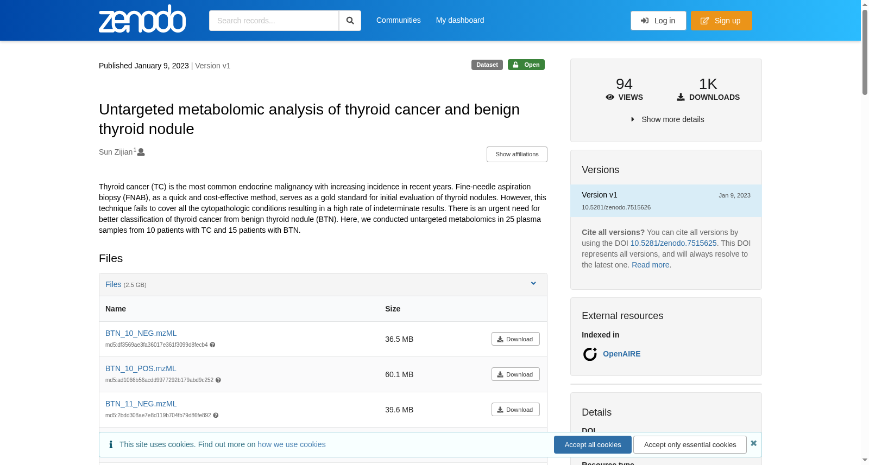Screen dimensions: 869x465
Task: Accept only essential cookies
Action: pos(690,444)
